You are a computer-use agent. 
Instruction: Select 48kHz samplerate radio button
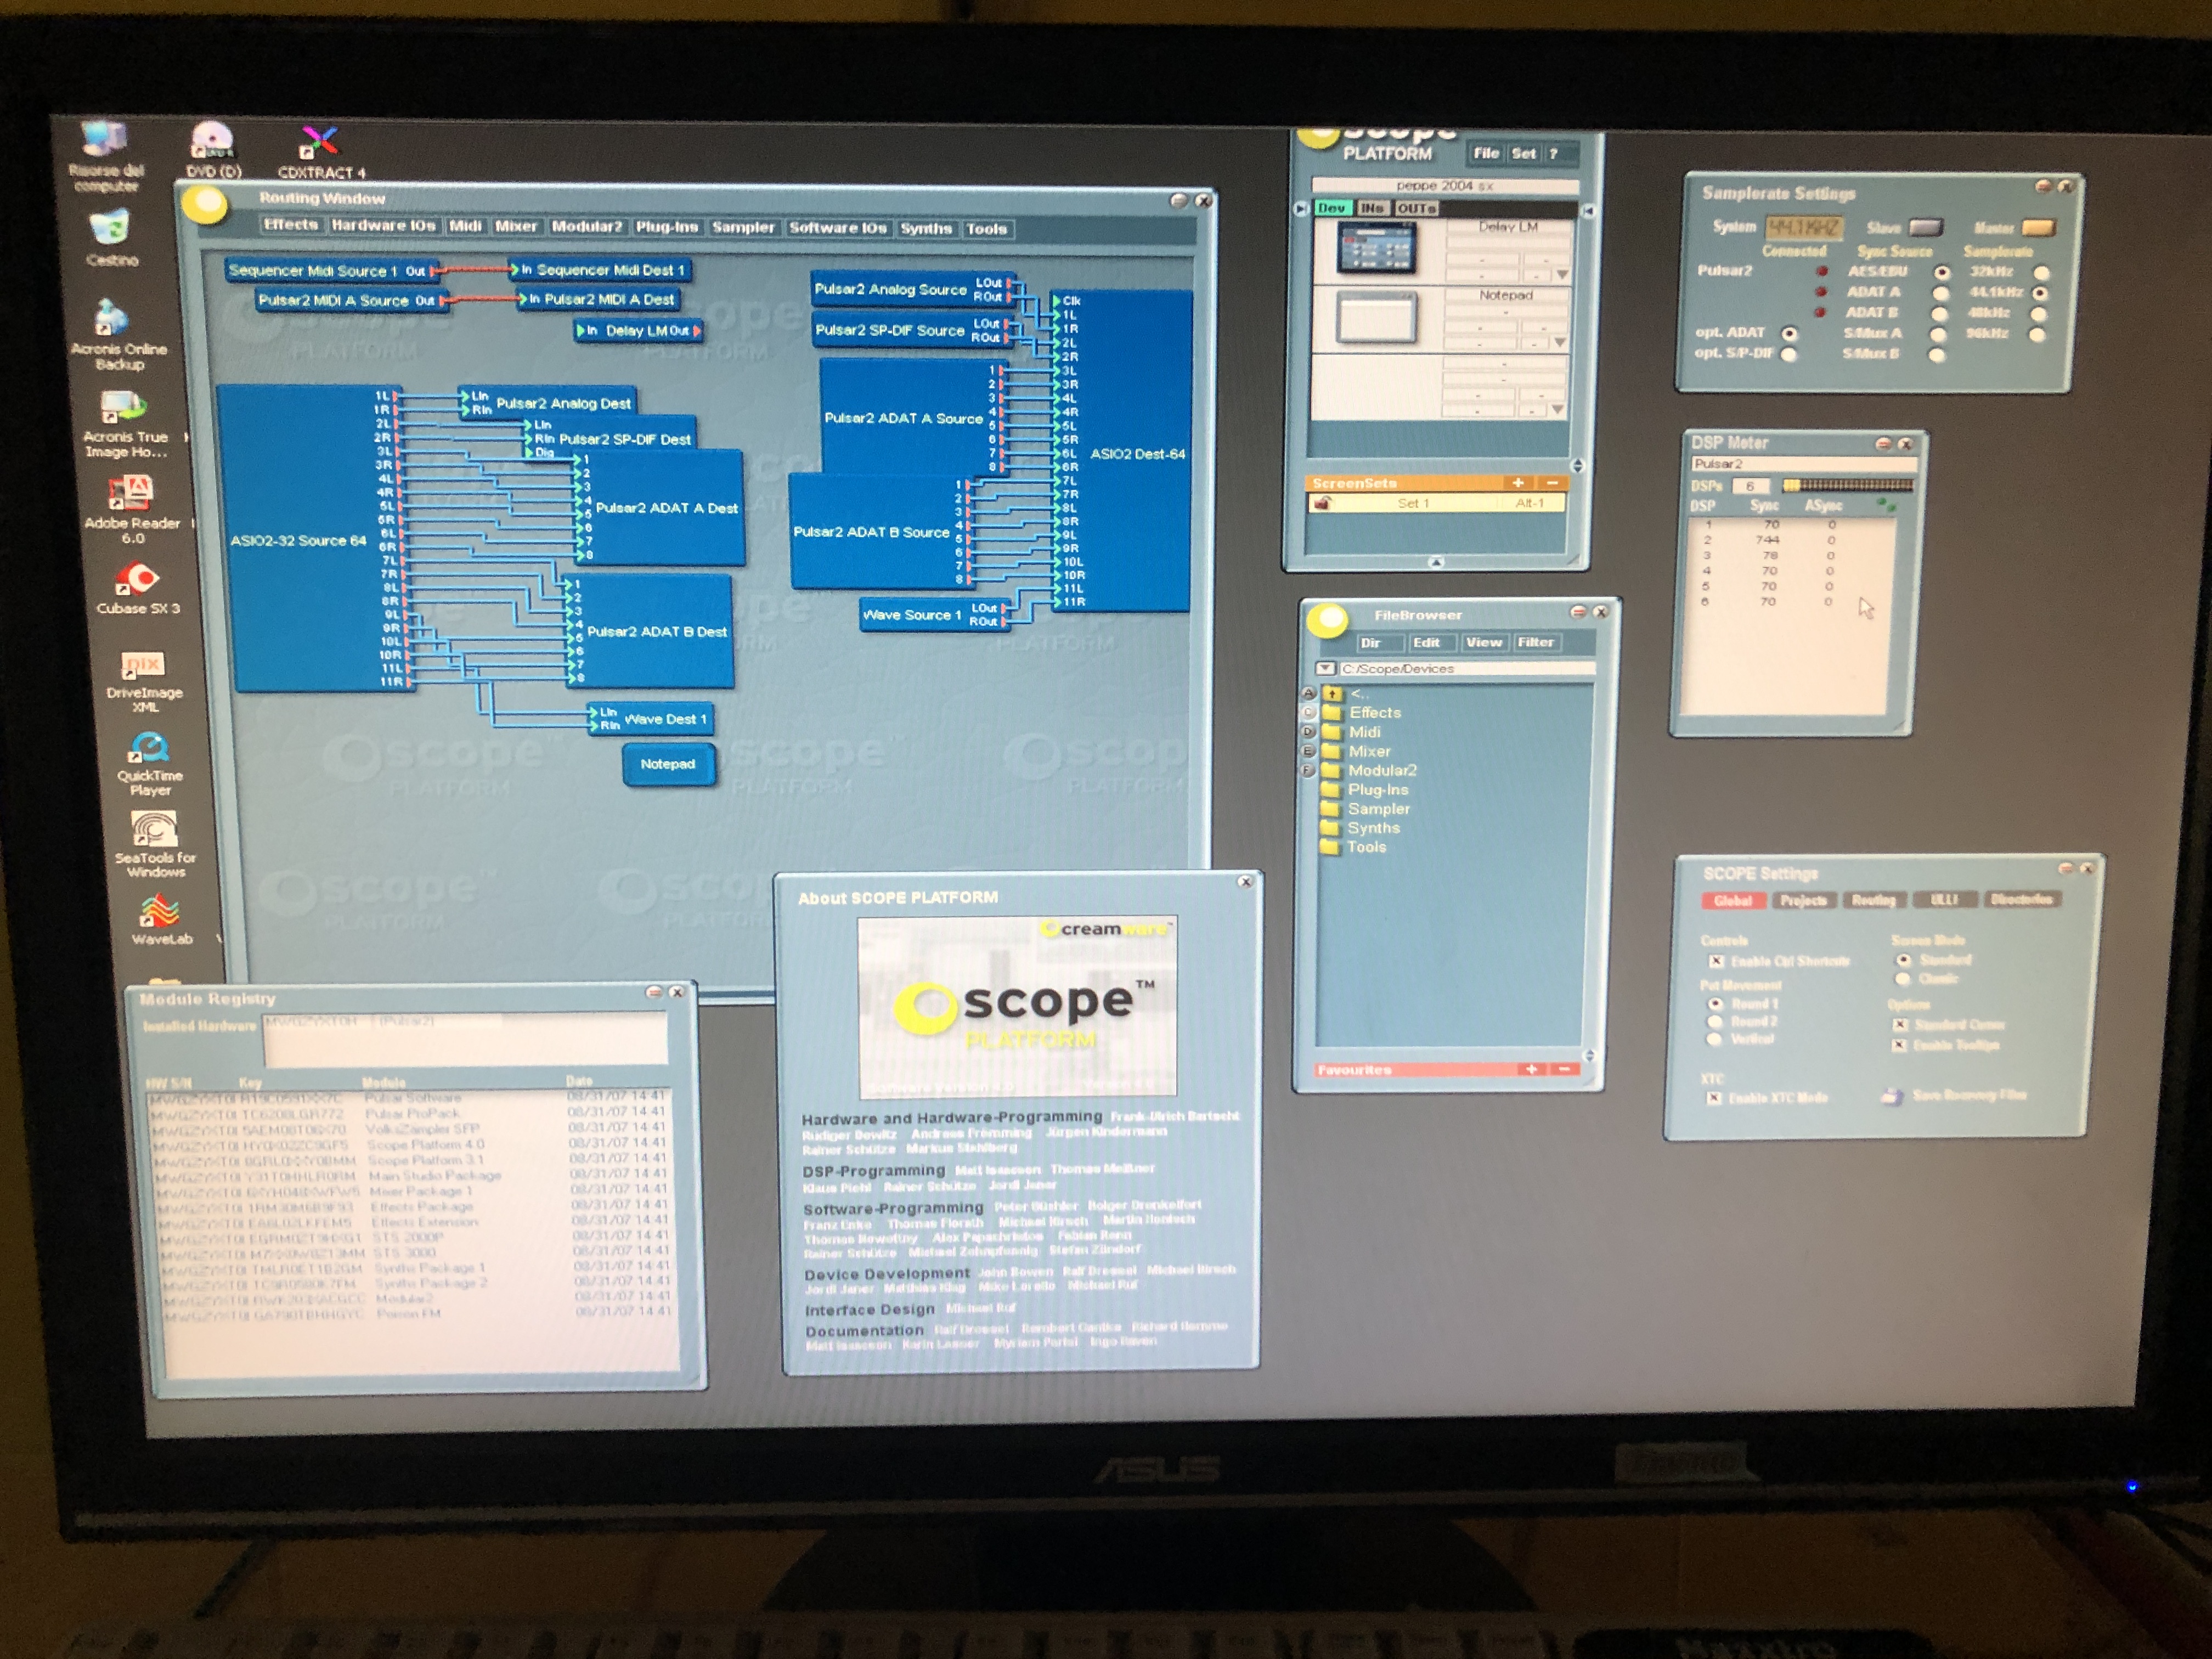2039,314
